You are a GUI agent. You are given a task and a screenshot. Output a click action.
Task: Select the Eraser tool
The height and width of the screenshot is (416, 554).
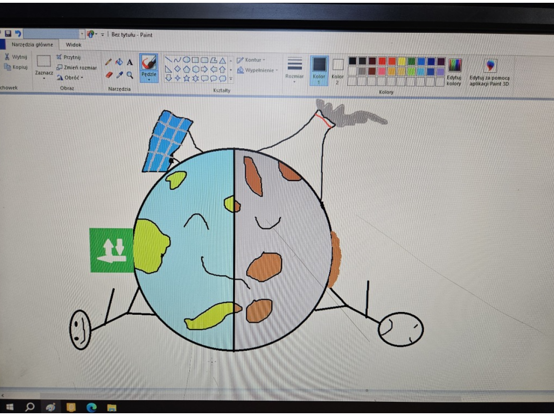109,74
